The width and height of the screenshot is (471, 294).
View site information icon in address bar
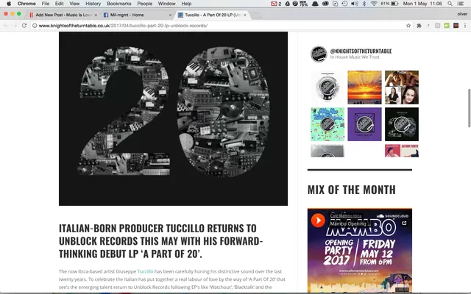coord(35,26)
